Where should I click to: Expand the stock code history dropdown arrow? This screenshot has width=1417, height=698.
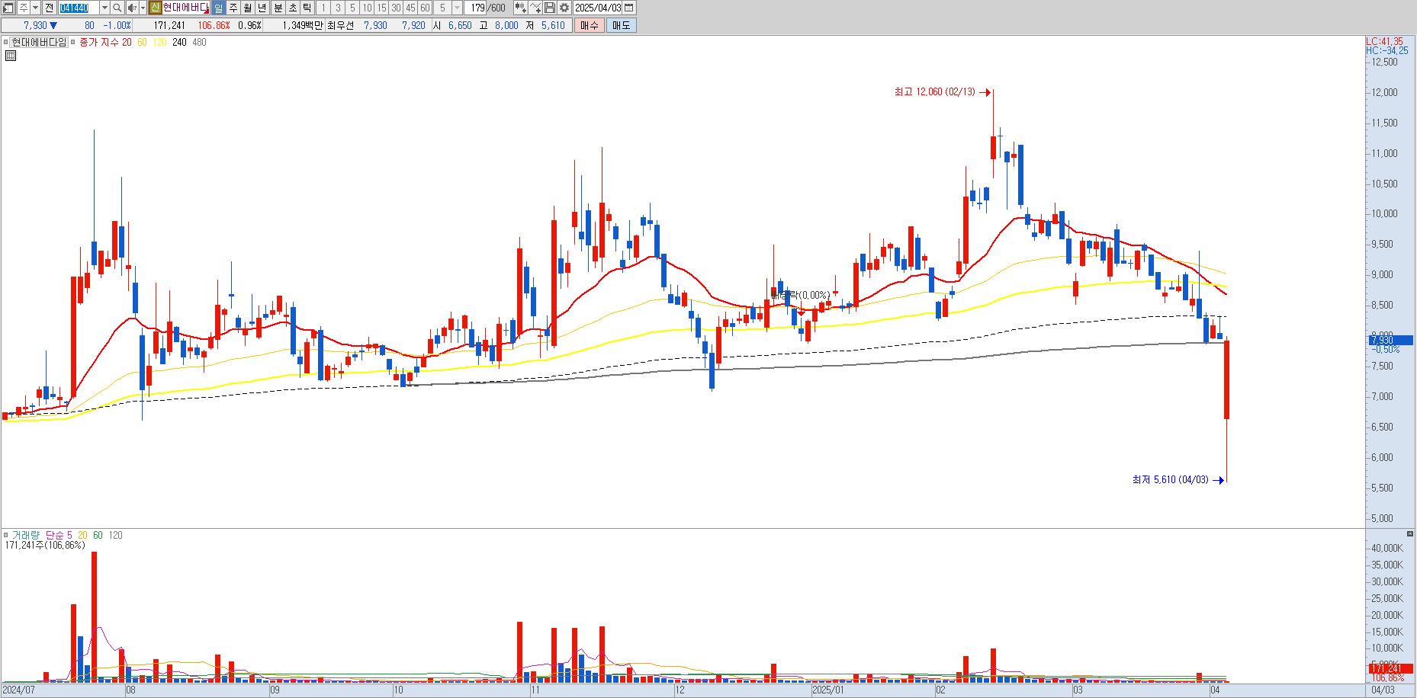click(x=104, y=8)
